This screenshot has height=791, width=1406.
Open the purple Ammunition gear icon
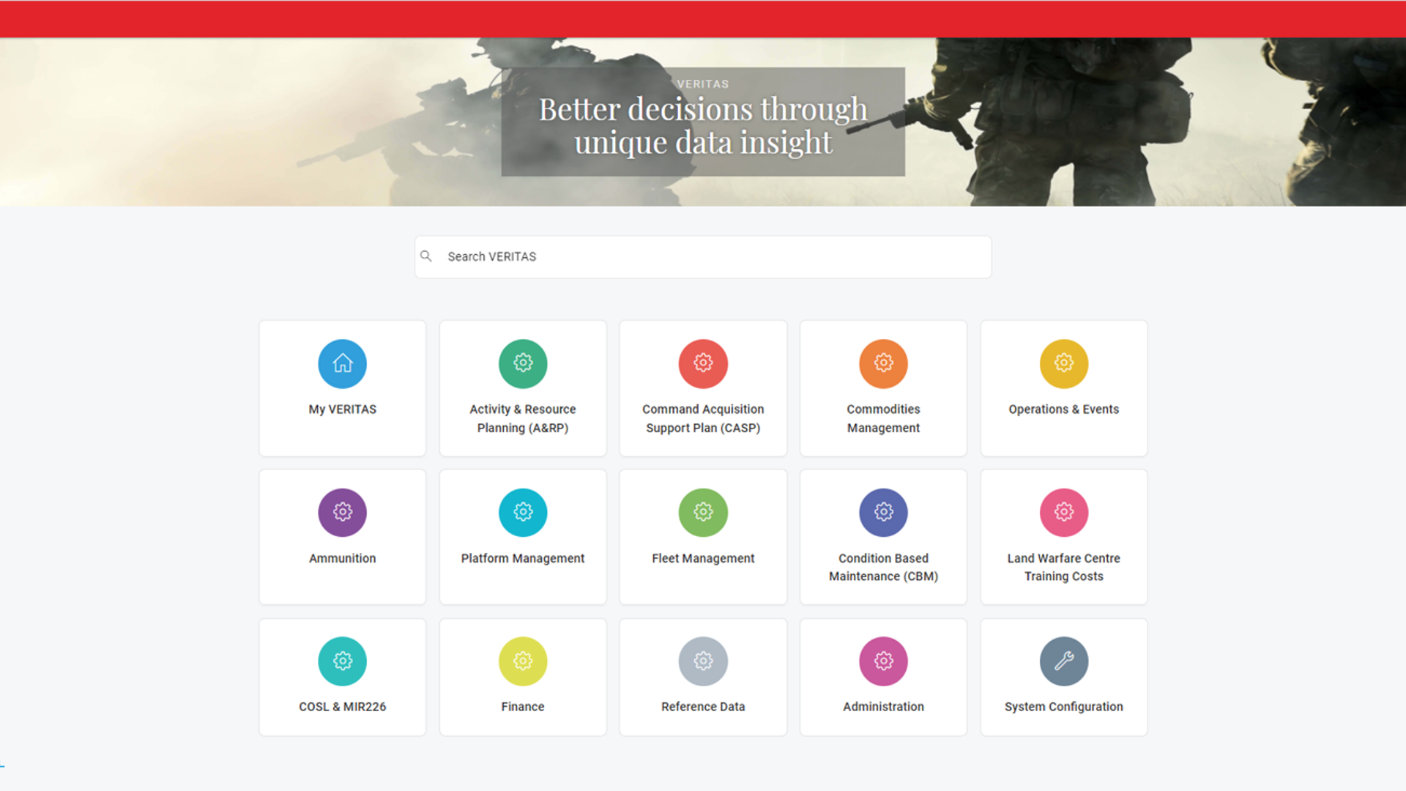click(342, 512)
